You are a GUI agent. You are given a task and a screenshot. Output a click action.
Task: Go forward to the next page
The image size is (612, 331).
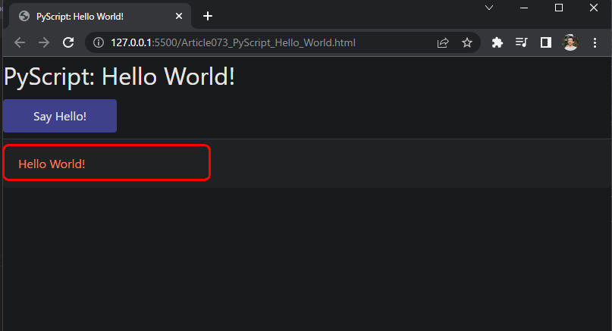tap(44, 42)
